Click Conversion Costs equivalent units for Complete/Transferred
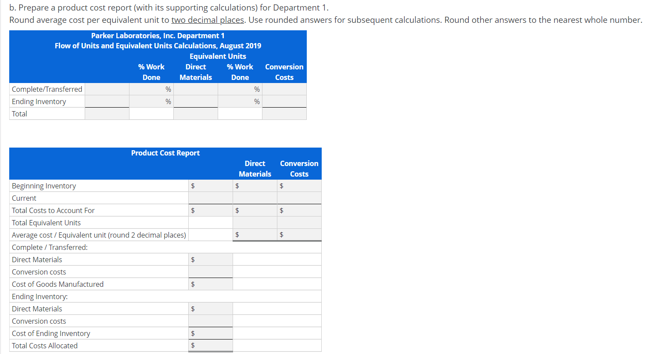Screen dimensions: 650x354 pos(284,89)
